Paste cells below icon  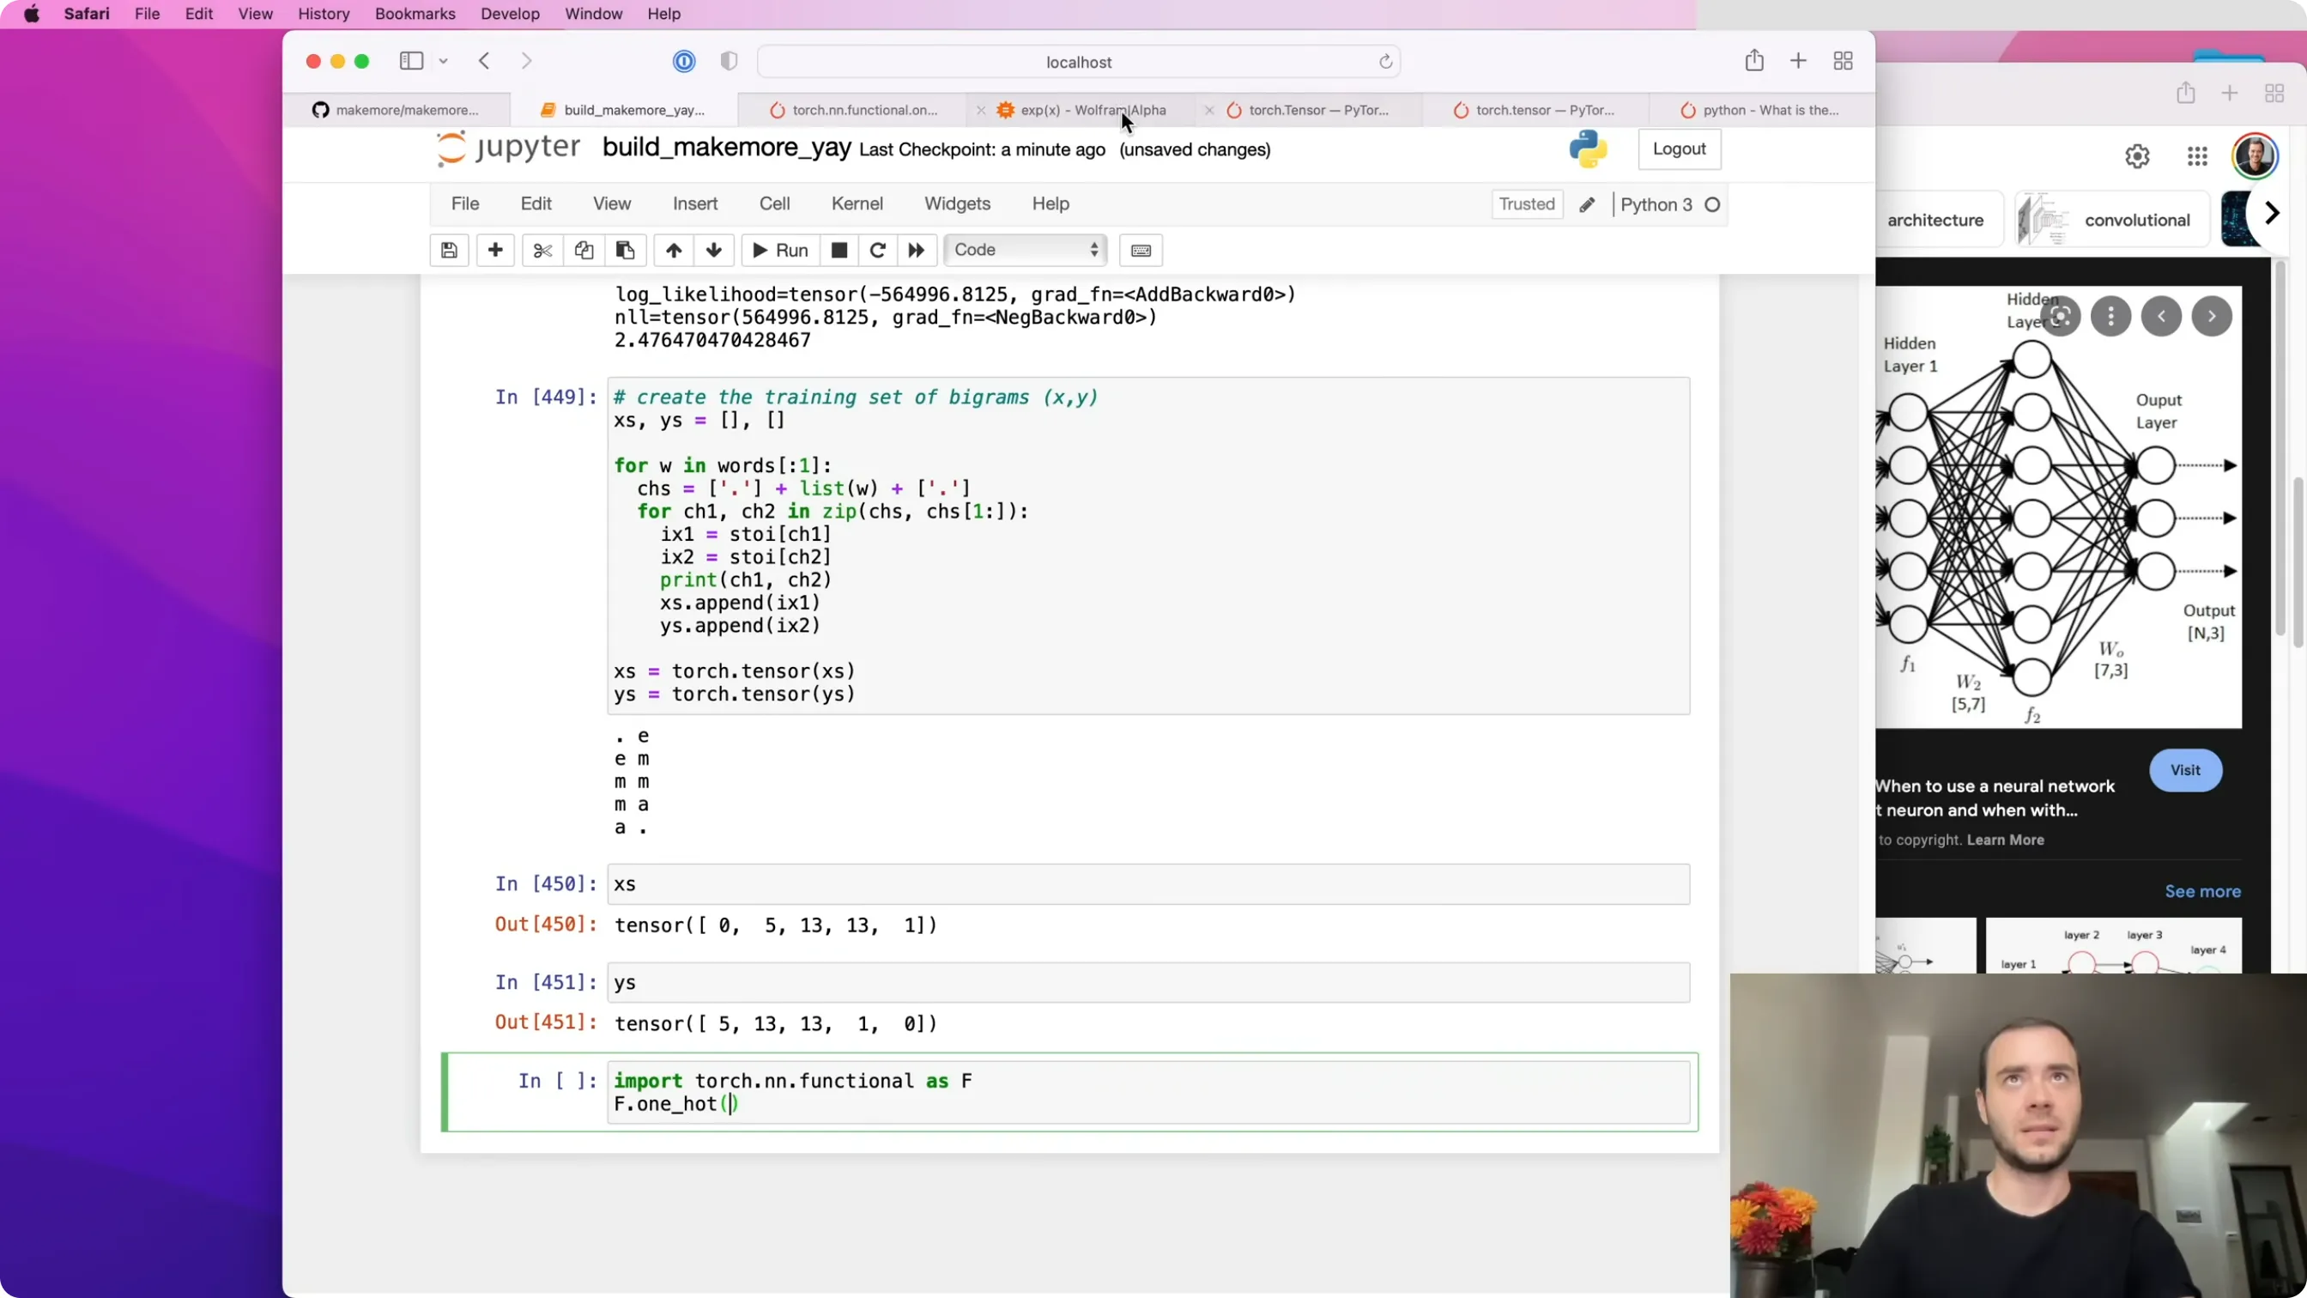[625, 250]
